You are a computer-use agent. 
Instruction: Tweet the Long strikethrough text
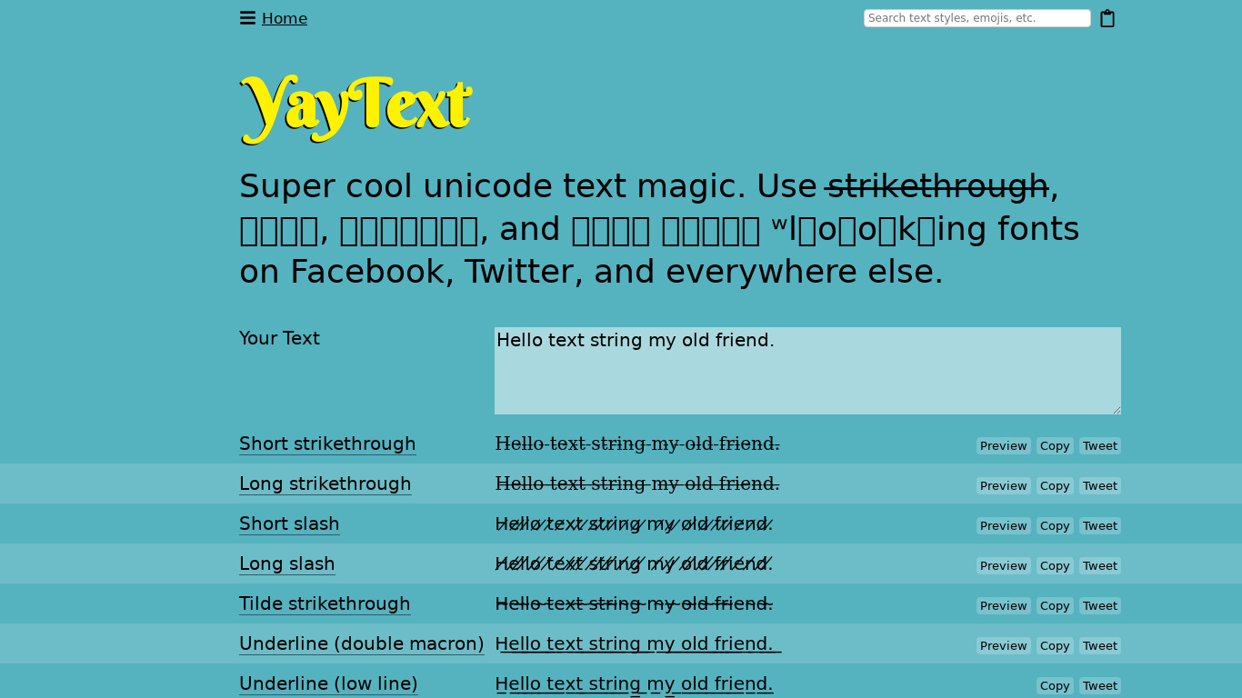pyautogui.click(x=1100, y=485)
